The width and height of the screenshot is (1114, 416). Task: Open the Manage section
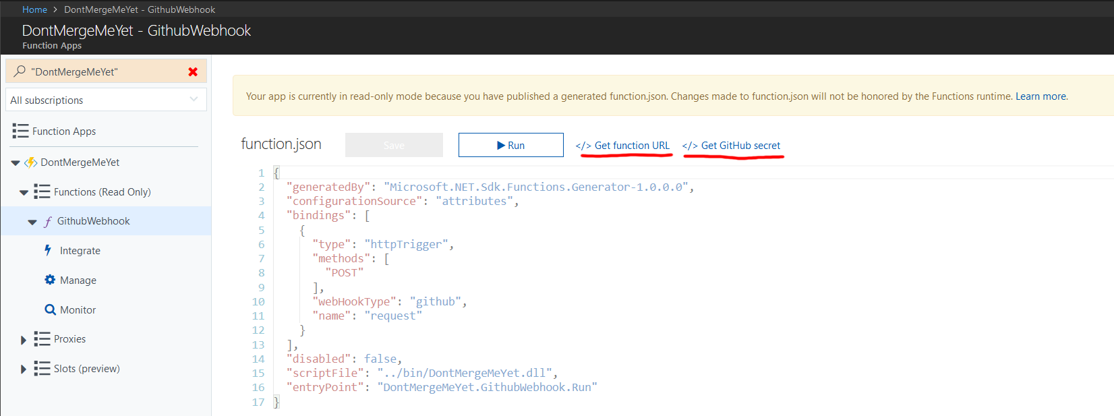[x=78, y=280]
